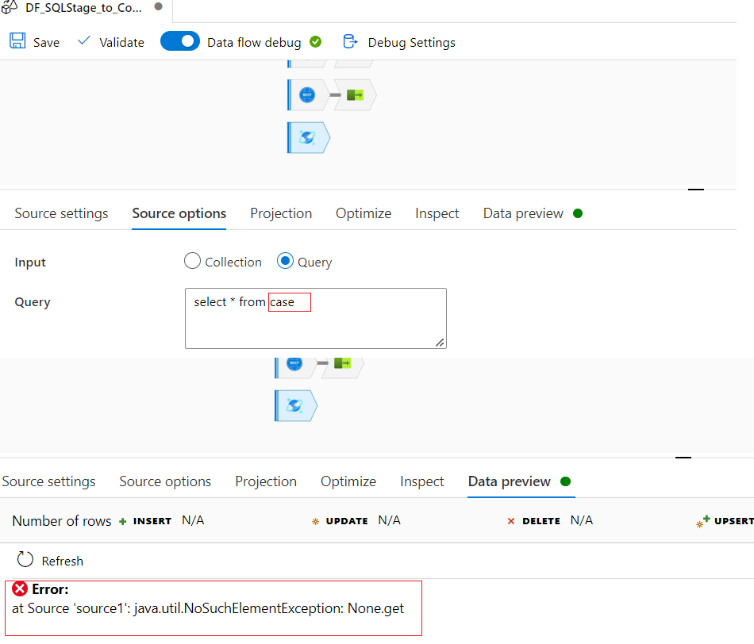This screenshot has height=644, width=754.
Task: Select the Cosmos DB source node in upper canvas
Action: click(308, 138)
